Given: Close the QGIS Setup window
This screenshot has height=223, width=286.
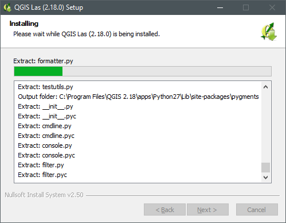Looking at the screenshot, I should point(272,7).
